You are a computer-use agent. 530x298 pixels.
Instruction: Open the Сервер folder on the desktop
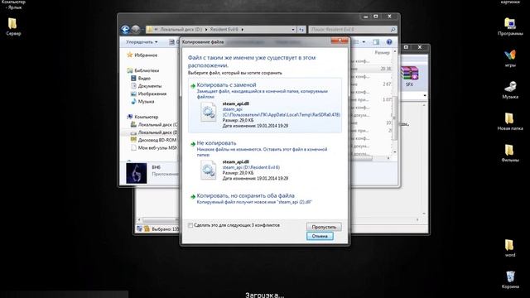click(13, 26)
